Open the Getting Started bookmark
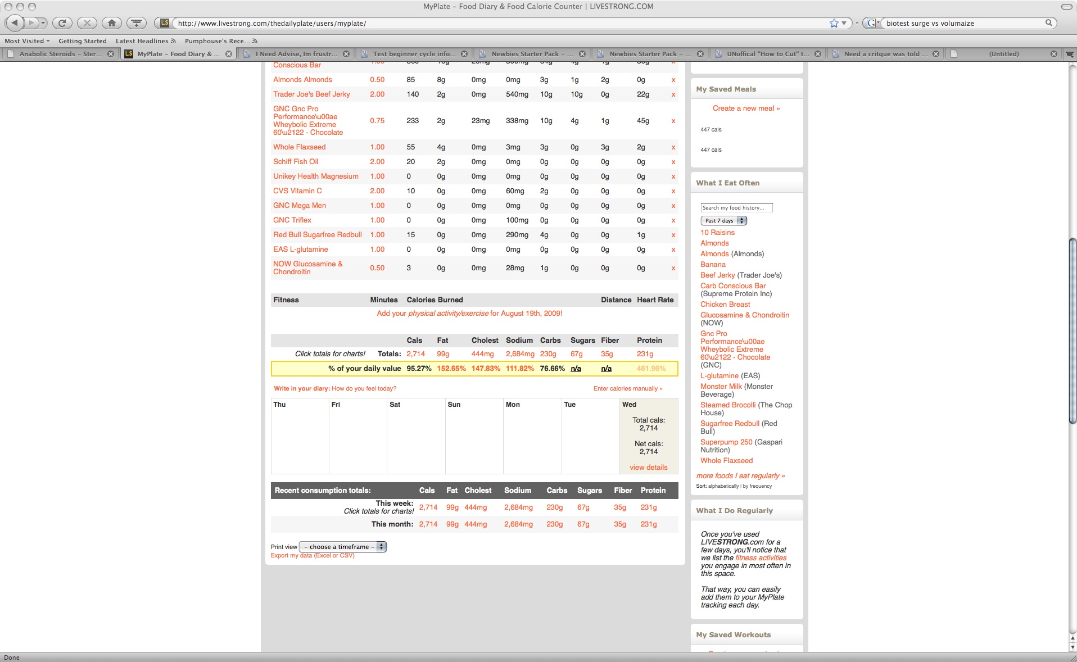The height and width of the screenshot is (662, 1077). coord(83,41)
